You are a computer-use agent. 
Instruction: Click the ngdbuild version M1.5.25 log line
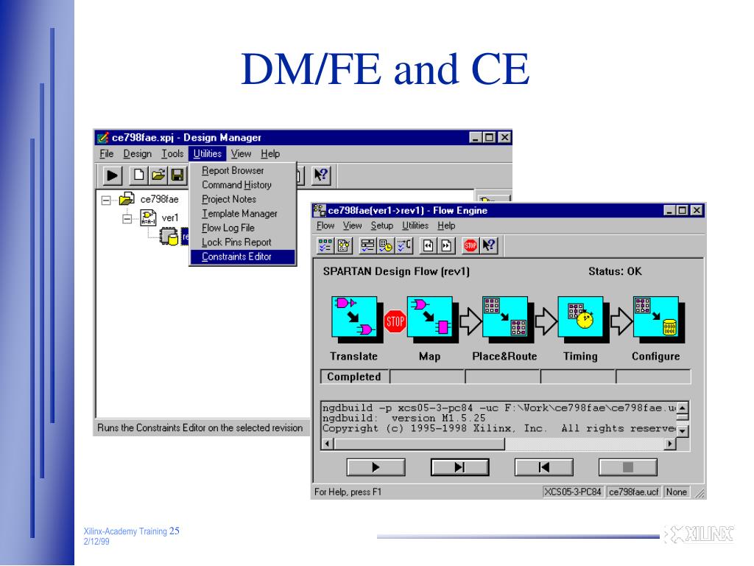[x=404, y=419]
